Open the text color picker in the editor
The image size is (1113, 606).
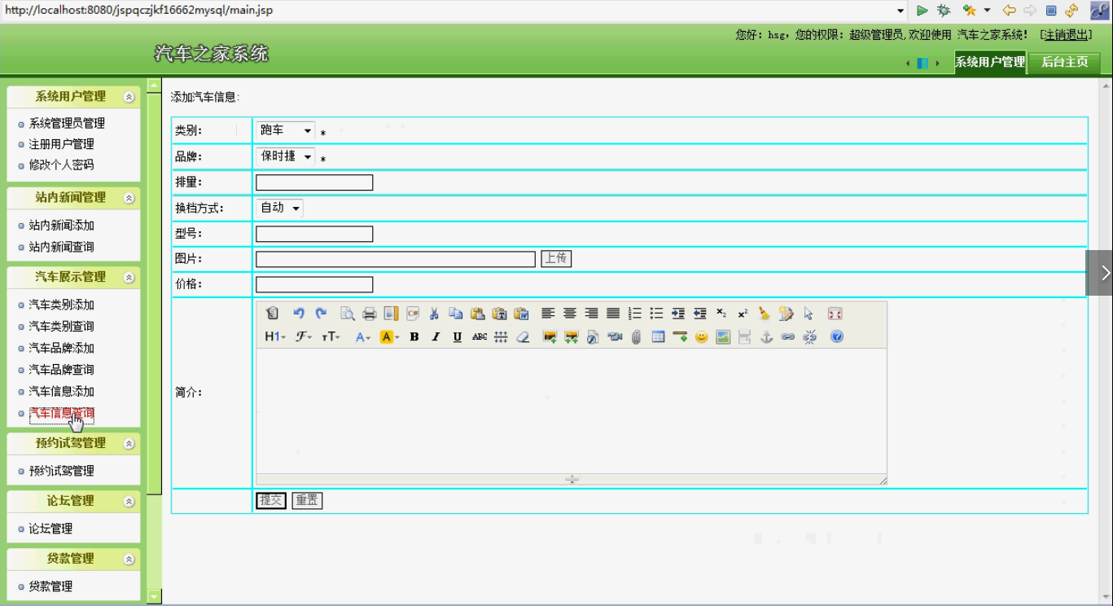(x=363, y=336)
